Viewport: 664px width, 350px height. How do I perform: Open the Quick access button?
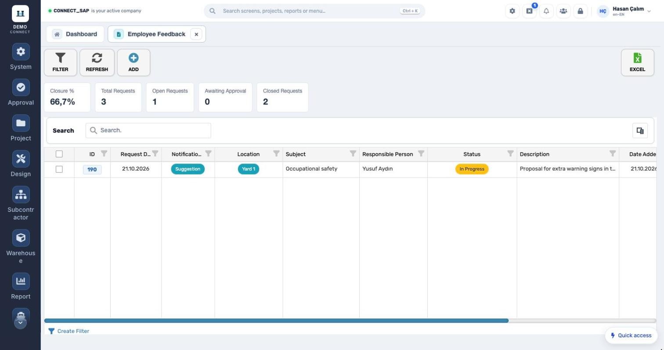coord(631,336)
